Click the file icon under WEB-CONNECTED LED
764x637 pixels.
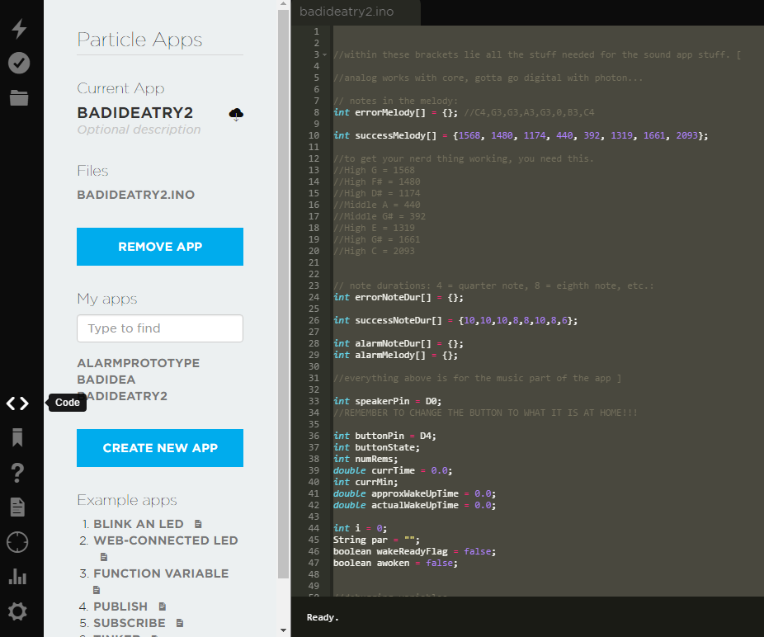point(104,557)
